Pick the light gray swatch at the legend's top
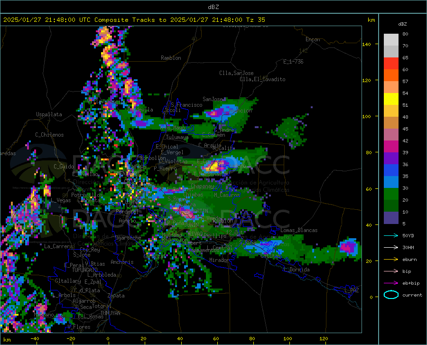The width and height of the screenshot is (427, 345). tap(391, 40)
